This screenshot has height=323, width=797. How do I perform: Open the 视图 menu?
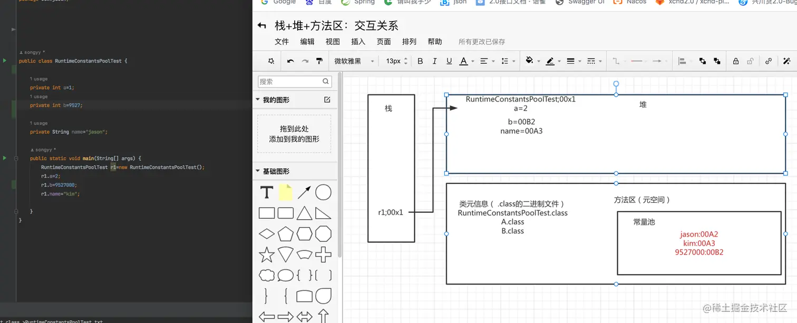pos(333,42)
